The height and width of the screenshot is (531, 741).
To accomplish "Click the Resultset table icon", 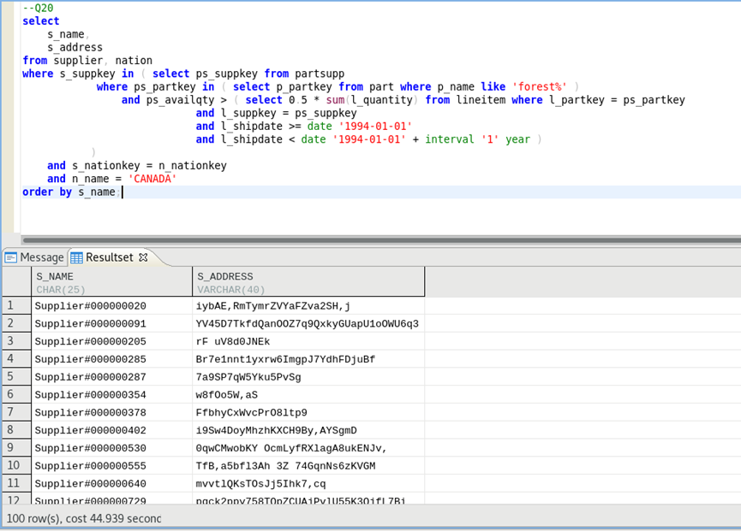I will click(x=76, y=257).
